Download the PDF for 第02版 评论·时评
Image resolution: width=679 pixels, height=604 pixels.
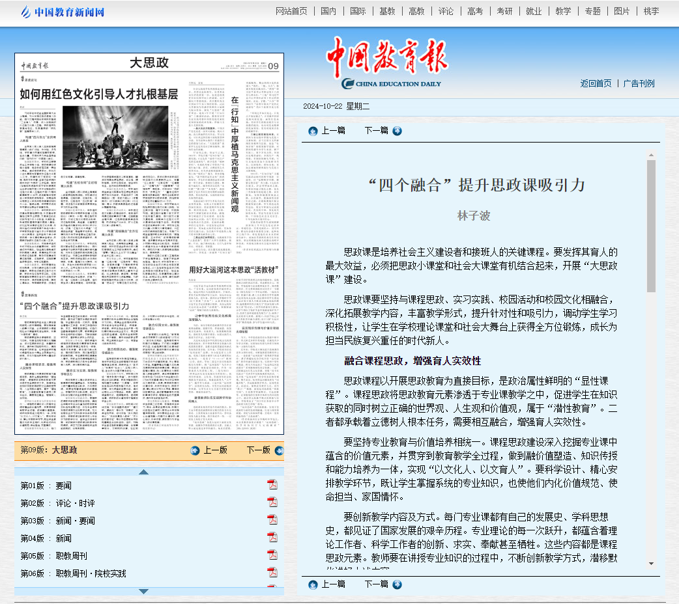(x=272, y=502)
